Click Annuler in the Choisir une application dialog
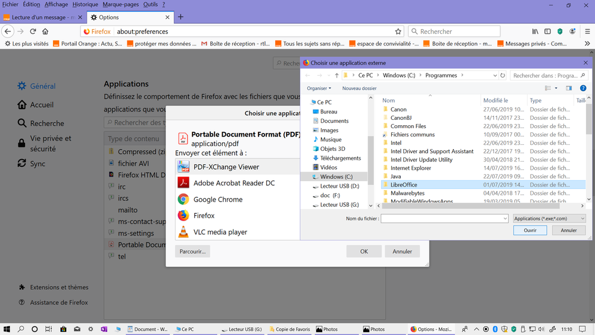595x335 pixels. [x=402, y=252]
